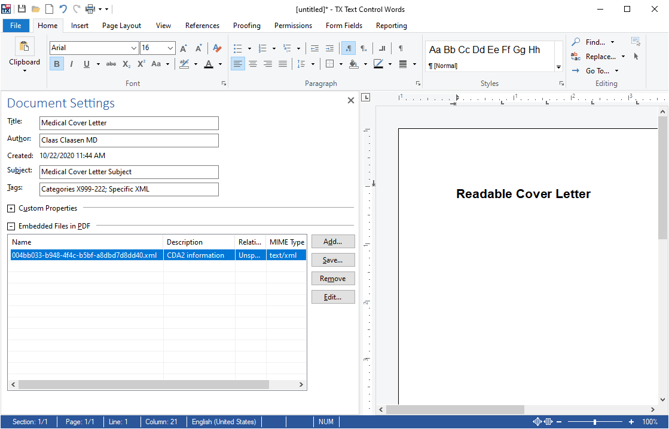Align text to the left

click(238, 64)
